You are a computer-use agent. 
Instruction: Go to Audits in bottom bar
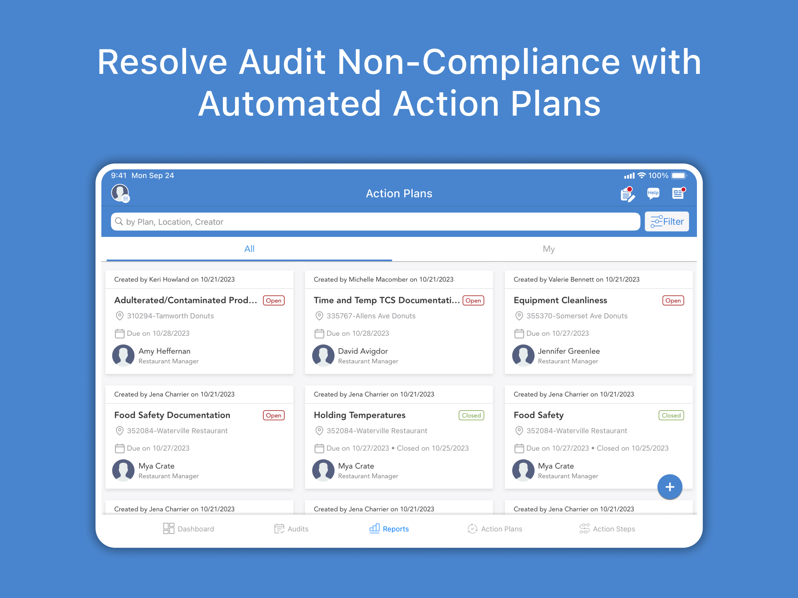(291, 529)
